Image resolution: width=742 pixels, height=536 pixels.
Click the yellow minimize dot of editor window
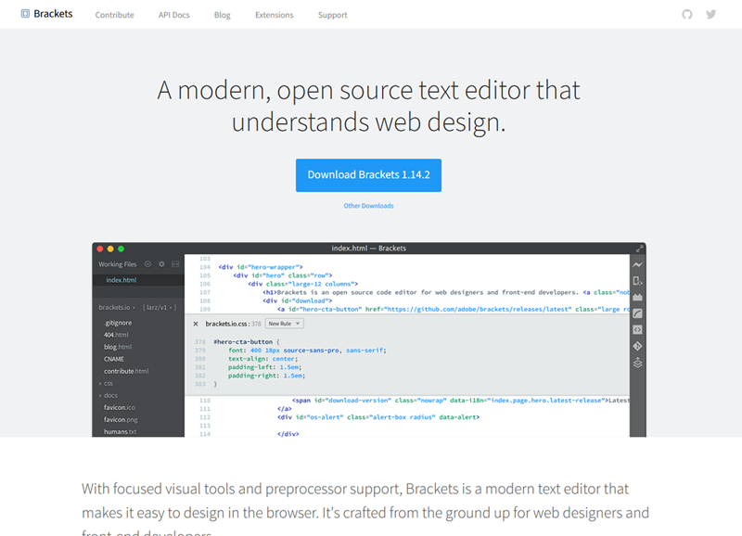(110, 249)
